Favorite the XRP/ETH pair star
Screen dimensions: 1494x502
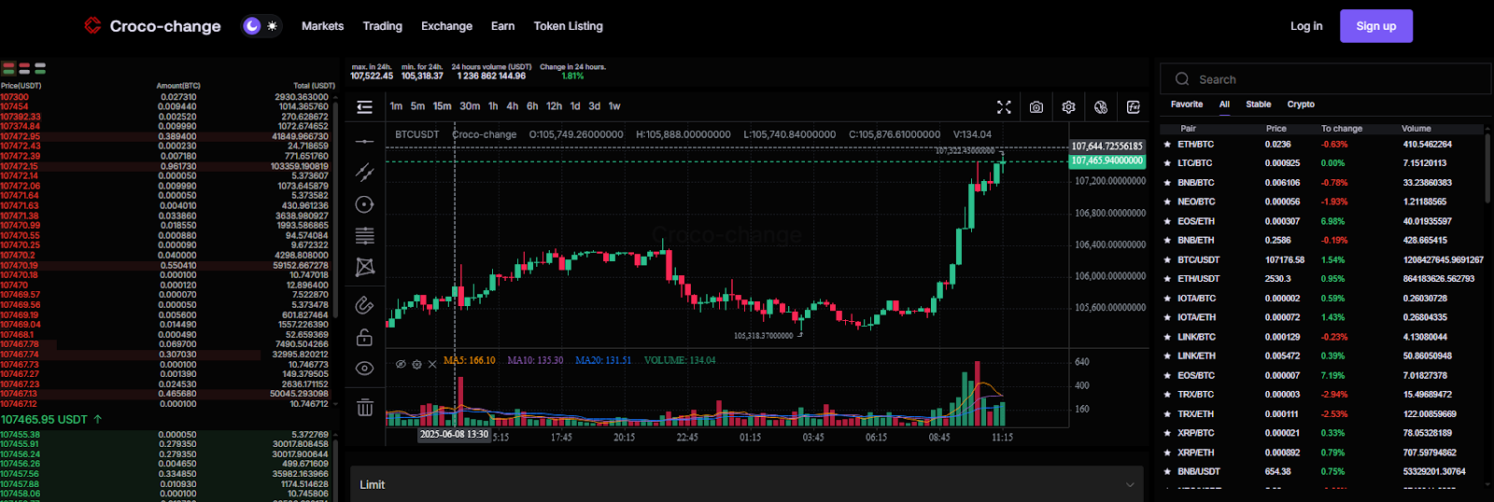(1167, 453)
